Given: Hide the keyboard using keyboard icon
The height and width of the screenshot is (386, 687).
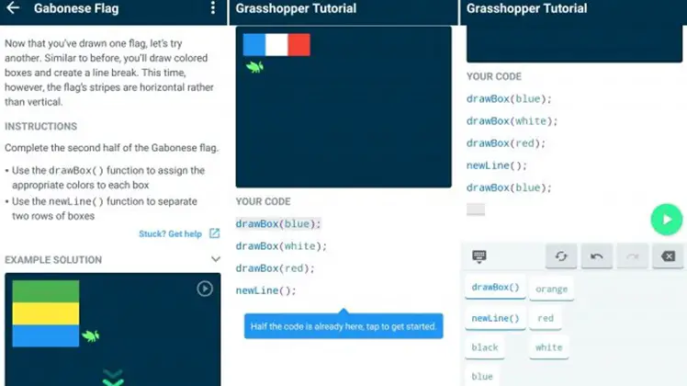Looking at the screenshot, I should [479, 256].
